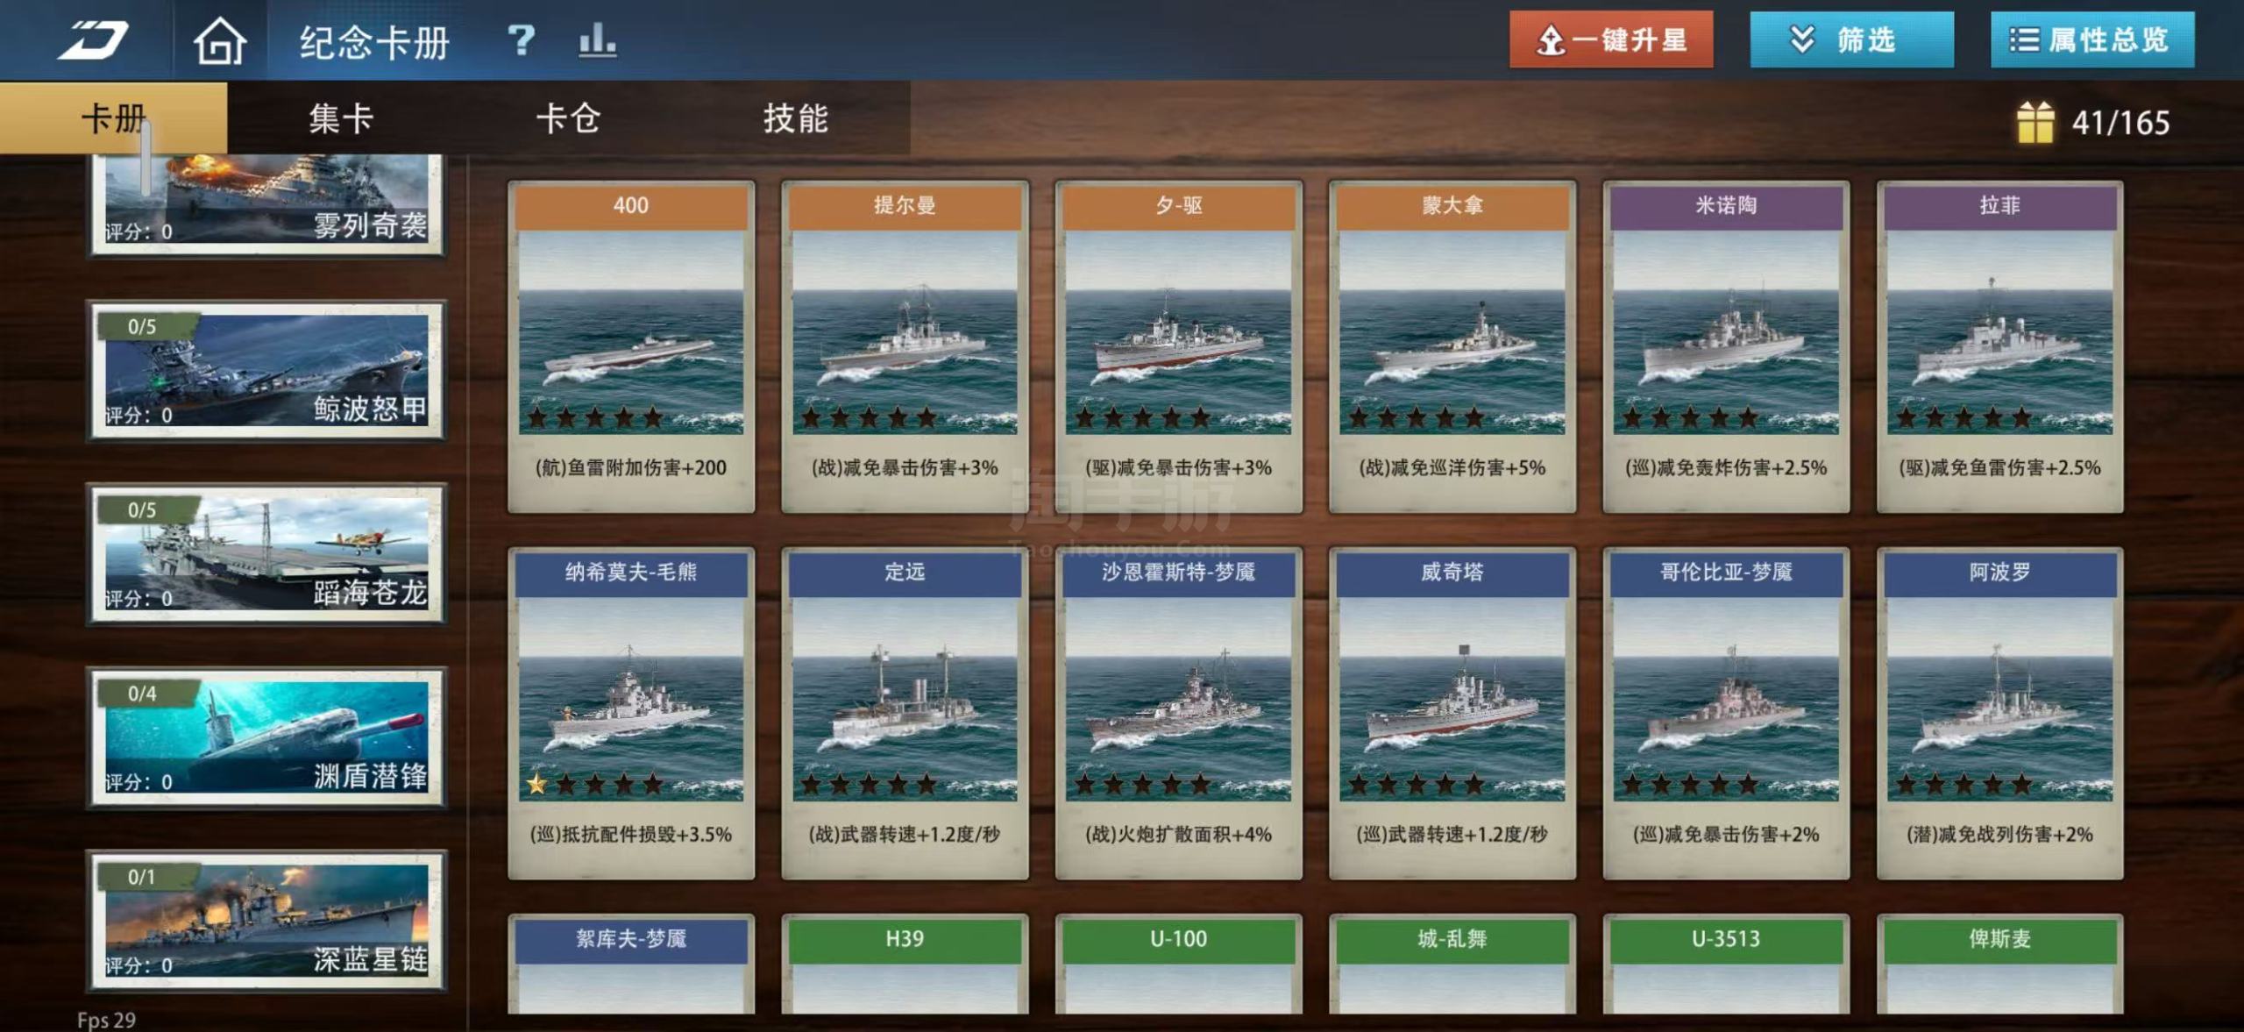Open the 属性总览 attribute overview
Image resolution: width=2244 pixels, height=1032 pixels.
click(x=2092, y=39)
